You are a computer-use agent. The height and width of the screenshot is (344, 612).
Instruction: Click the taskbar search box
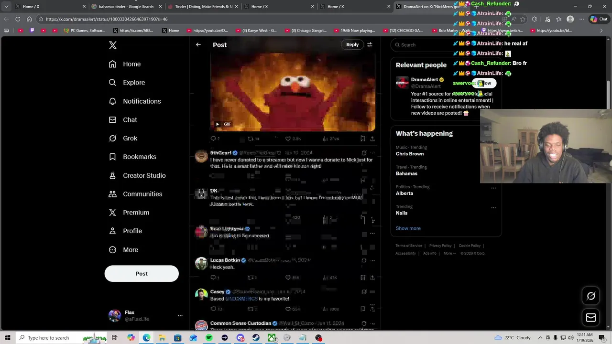click(x=61, y=338)
